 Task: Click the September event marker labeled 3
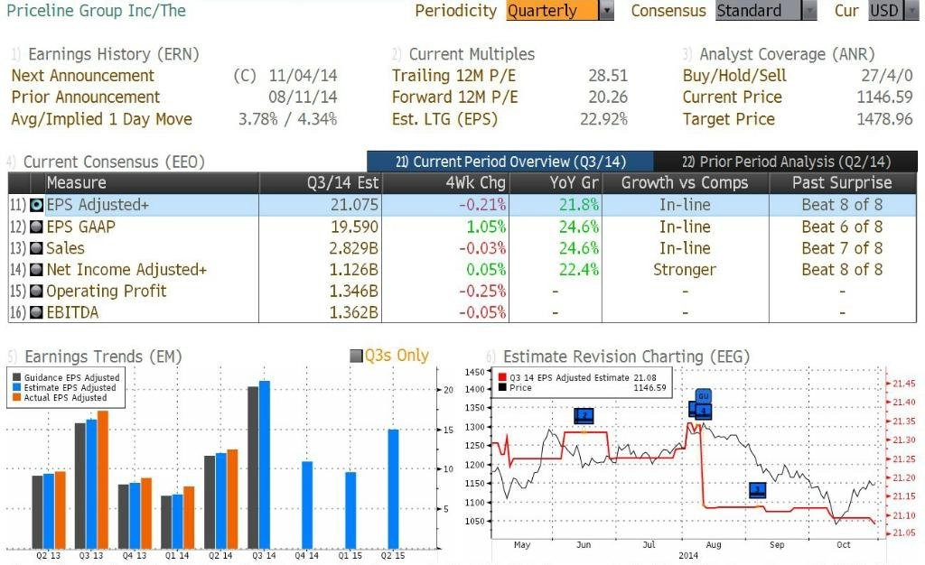[x=758, y=489]
